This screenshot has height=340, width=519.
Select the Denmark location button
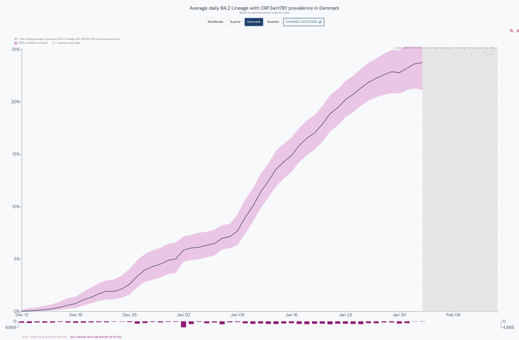click(254, 22)
